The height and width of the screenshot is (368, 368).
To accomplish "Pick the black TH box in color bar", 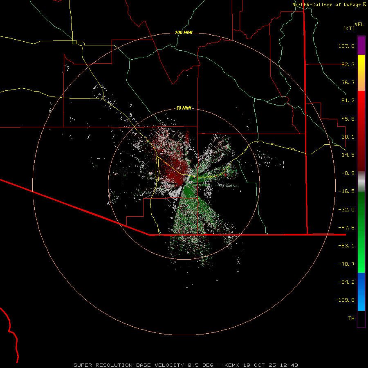I will [361, 319].
